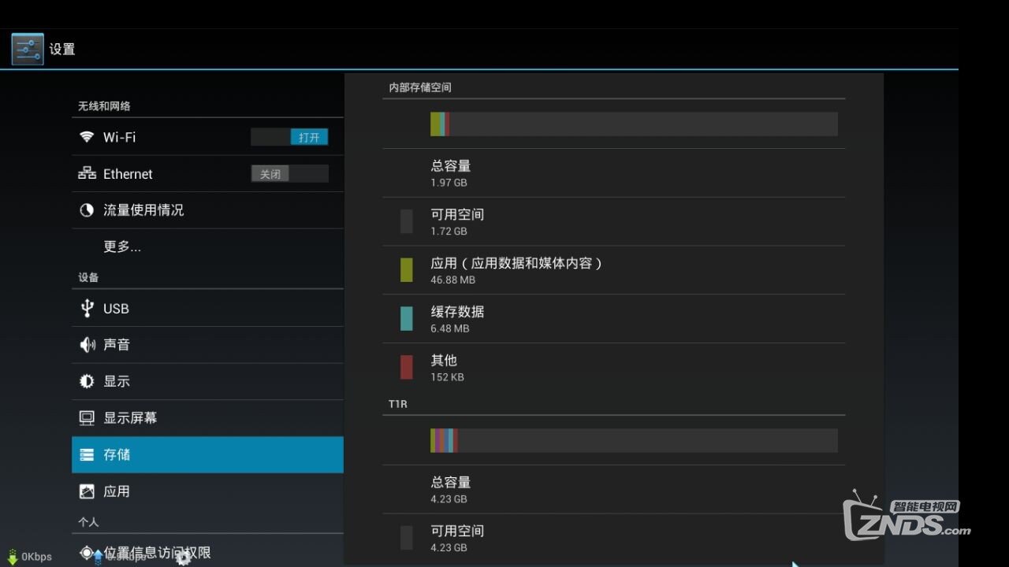Click the olive apps color swatch
The height and width of the screenshot is (567, 1009).
click(407, 270)
